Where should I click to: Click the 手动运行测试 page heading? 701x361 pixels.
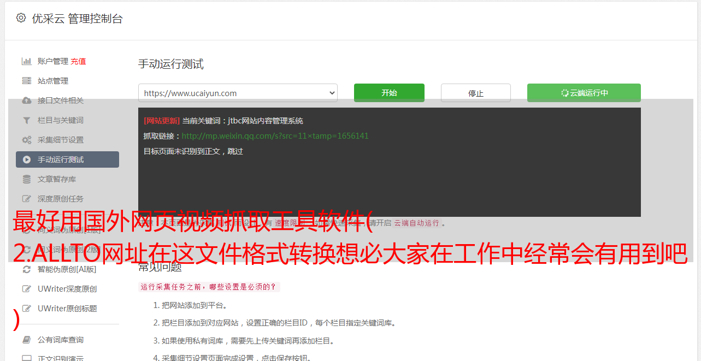pos(170,64)
